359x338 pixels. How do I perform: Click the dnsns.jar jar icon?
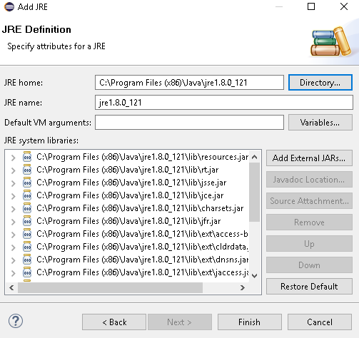point(27,260)
